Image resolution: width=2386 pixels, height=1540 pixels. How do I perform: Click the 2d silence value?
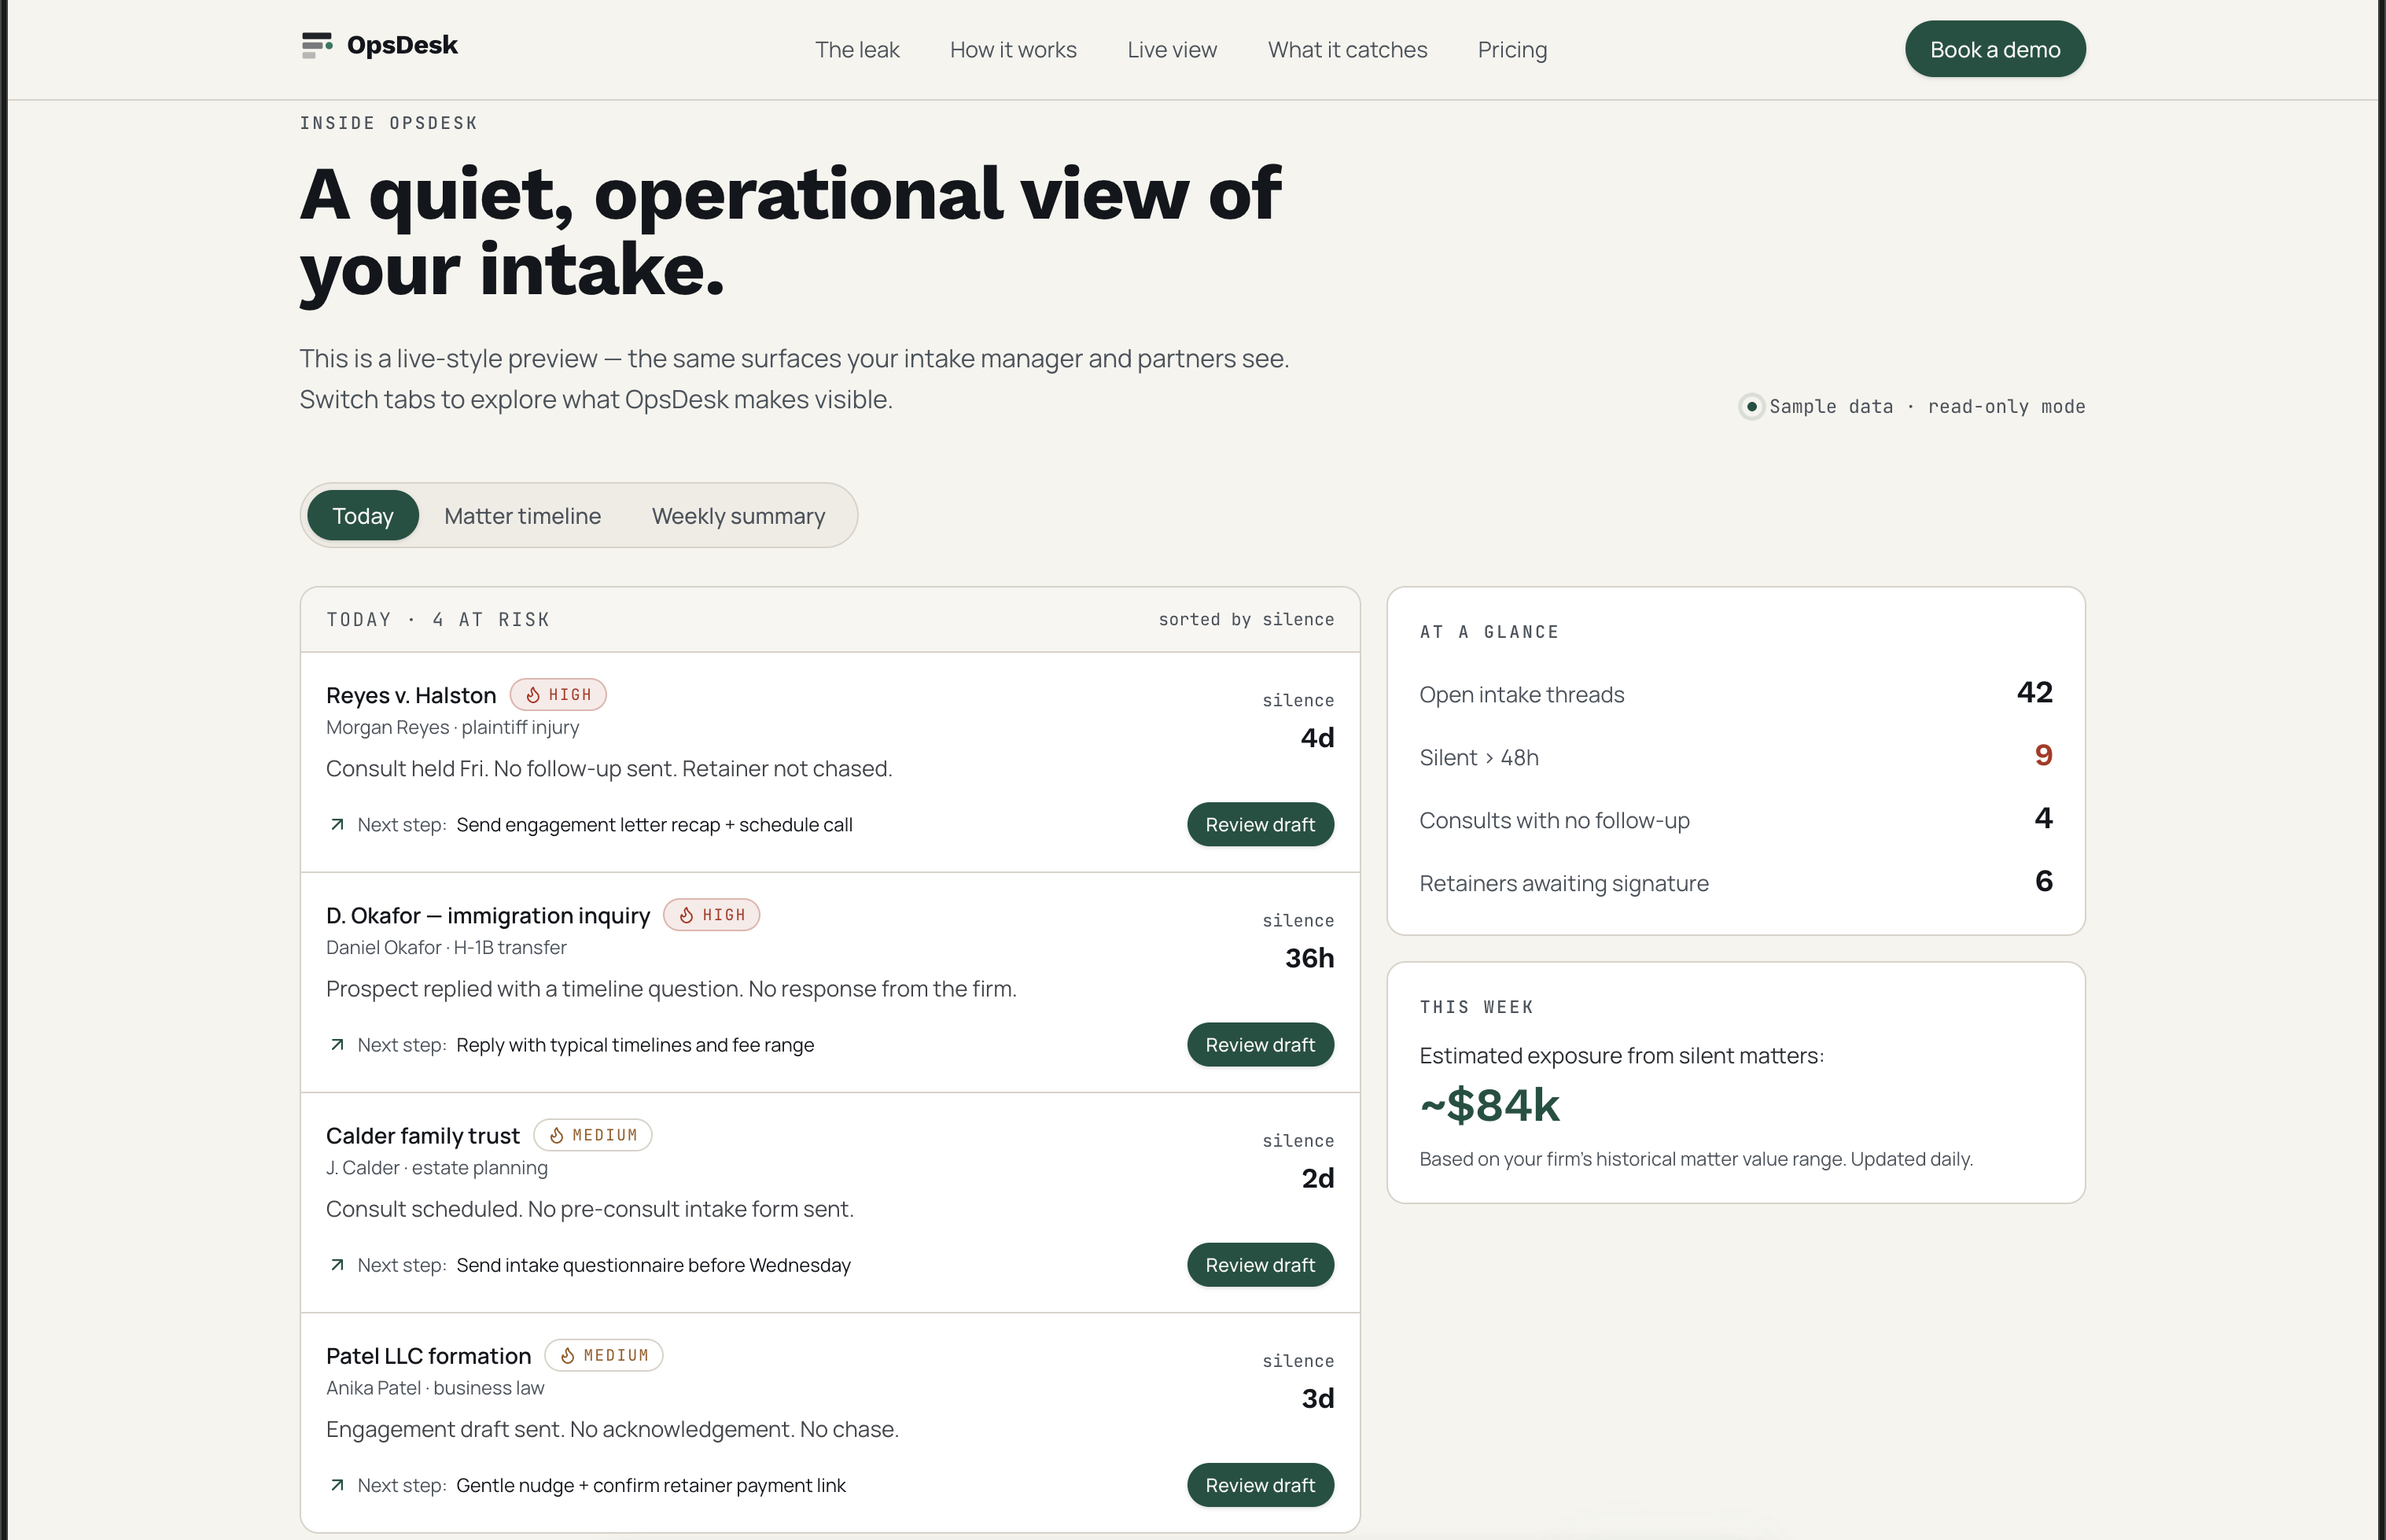pyautogui.click(x=1317, y=1178)
